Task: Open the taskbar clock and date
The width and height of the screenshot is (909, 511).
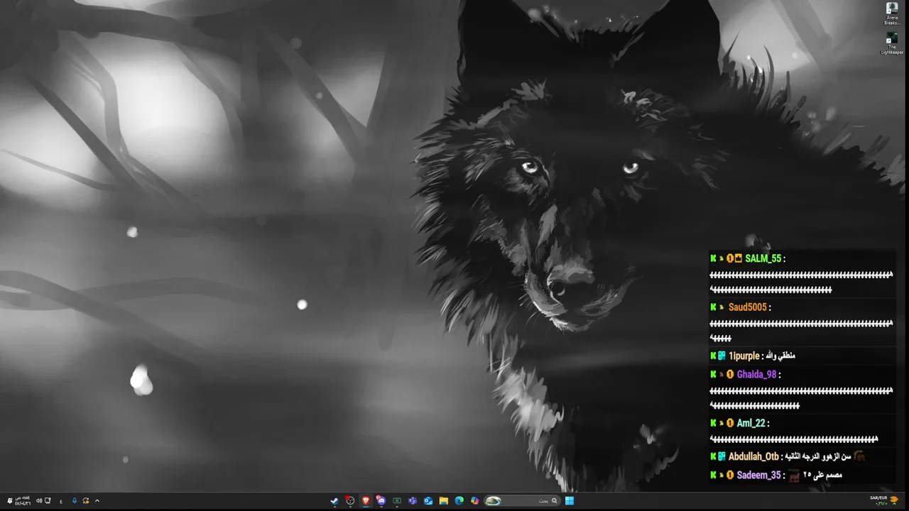Action: (x=23, y=501)
